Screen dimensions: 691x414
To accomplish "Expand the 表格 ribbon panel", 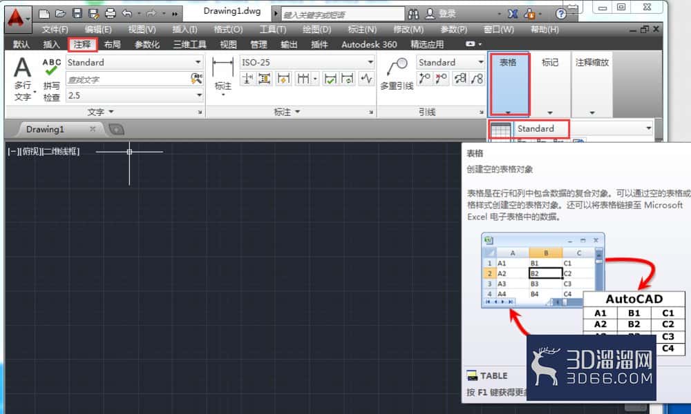I will click(x=508, y=83).
